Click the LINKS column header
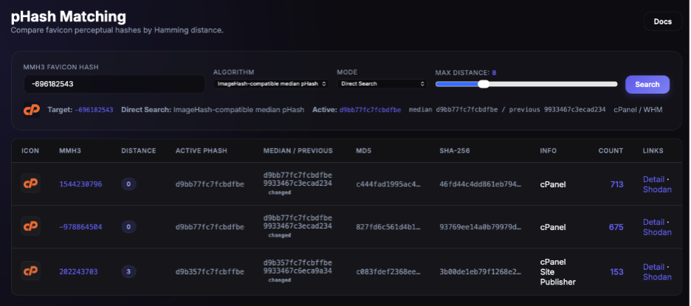691x306 pixels. point(653,150)
